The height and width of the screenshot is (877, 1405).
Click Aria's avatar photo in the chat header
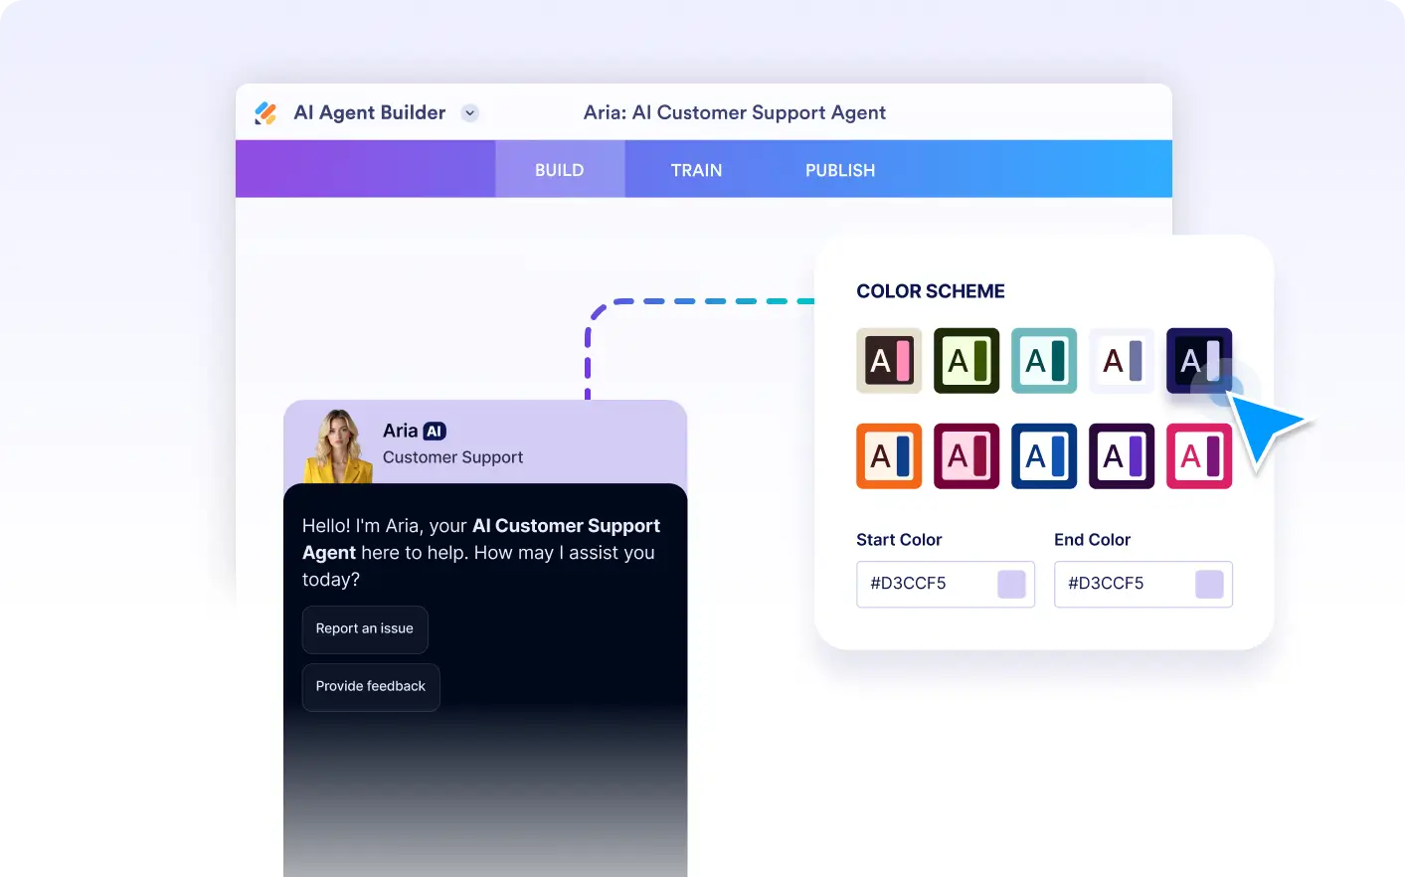click(x=338, y=446)
